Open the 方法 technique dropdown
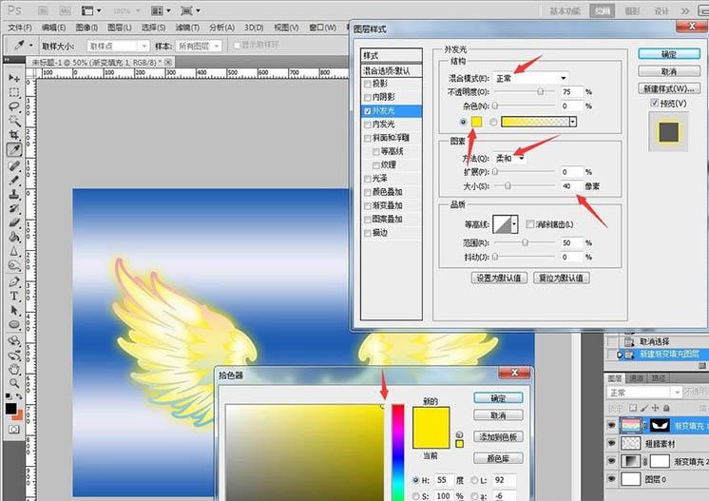 (x=510, y=158)
